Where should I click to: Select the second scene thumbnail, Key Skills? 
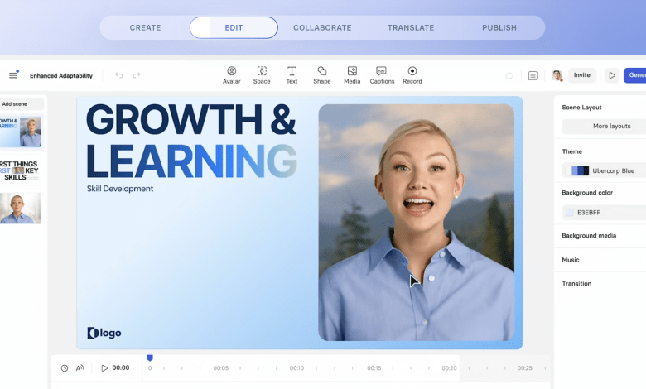pyautogui.click(x=21, y=170)
